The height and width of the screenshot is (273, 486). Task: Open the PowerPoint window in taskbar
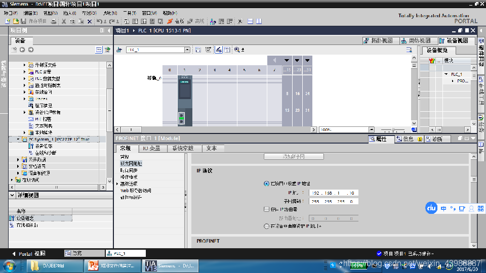(112, 266)
